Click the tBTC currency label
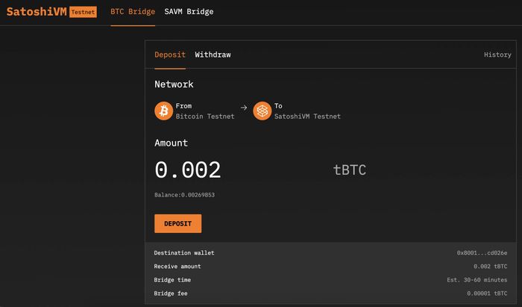The height and width of the screenshot is (307, 522). click(350, 170)
